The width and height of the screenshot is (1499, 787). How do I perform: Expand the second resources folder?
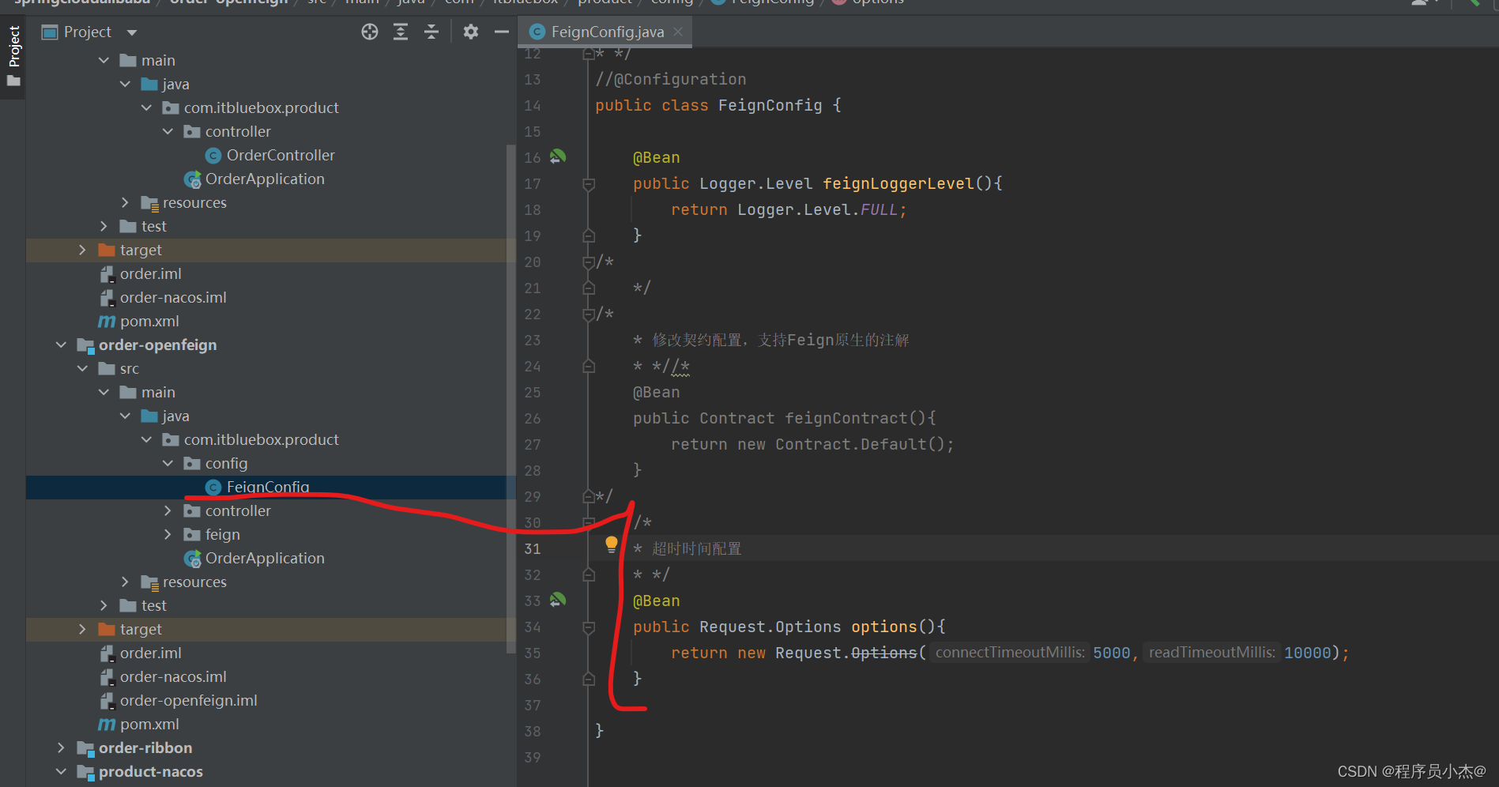(x=125, y=582)
